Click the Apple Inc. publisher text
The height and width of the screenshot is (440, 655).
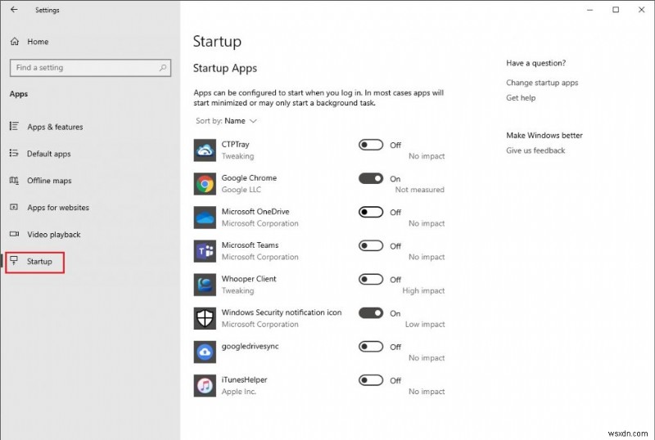click(238, 392)
